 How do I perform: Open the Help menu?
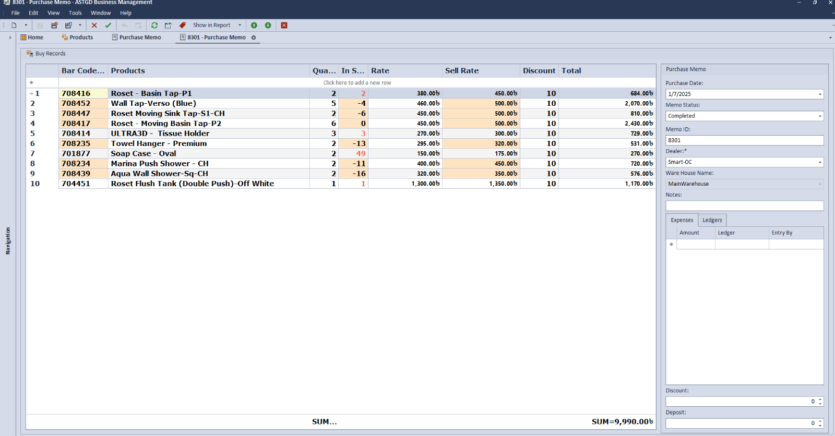pyautogui.click(x=126, y=13)
